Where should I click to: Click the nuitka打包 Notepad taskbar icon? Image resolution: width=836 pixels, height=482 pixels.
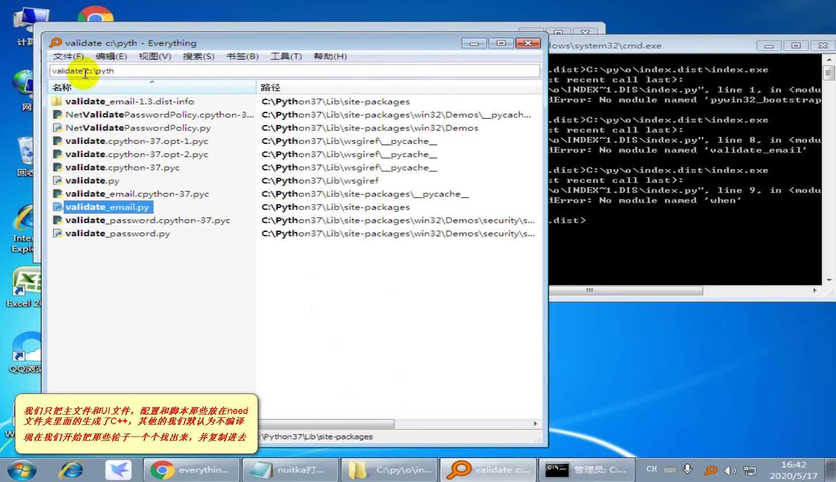pyautogui.click(x=290, y=469)
